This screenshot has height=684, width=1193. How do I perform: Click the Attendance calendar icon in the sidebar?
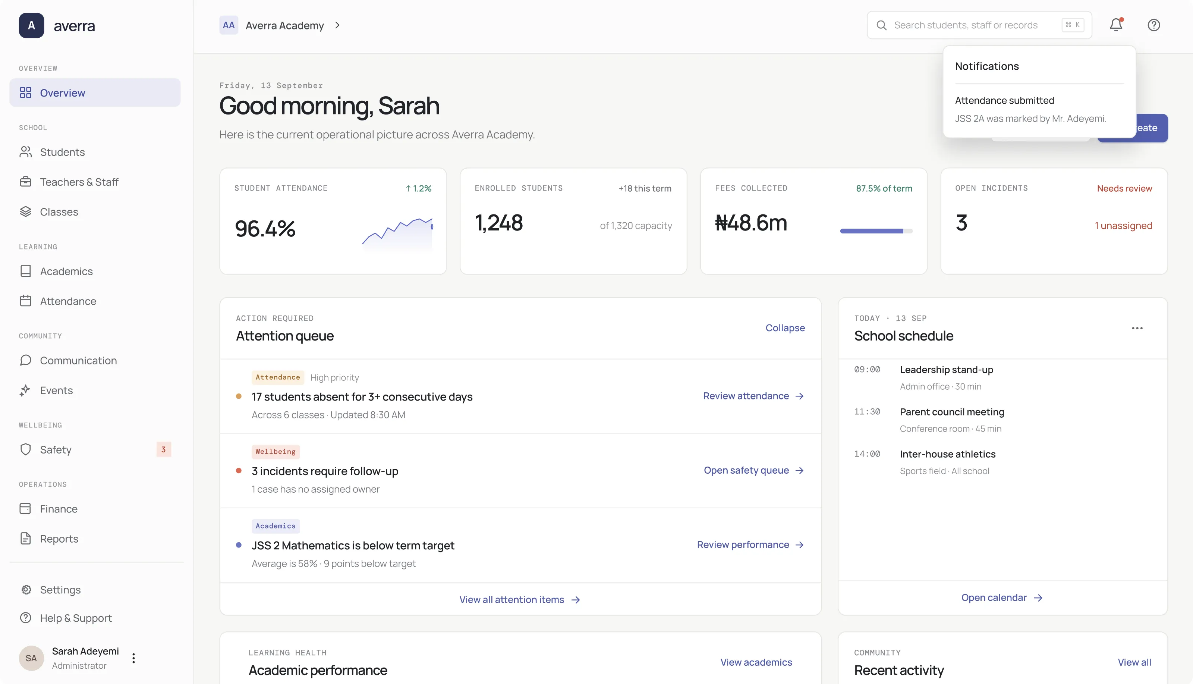point(26,301)
